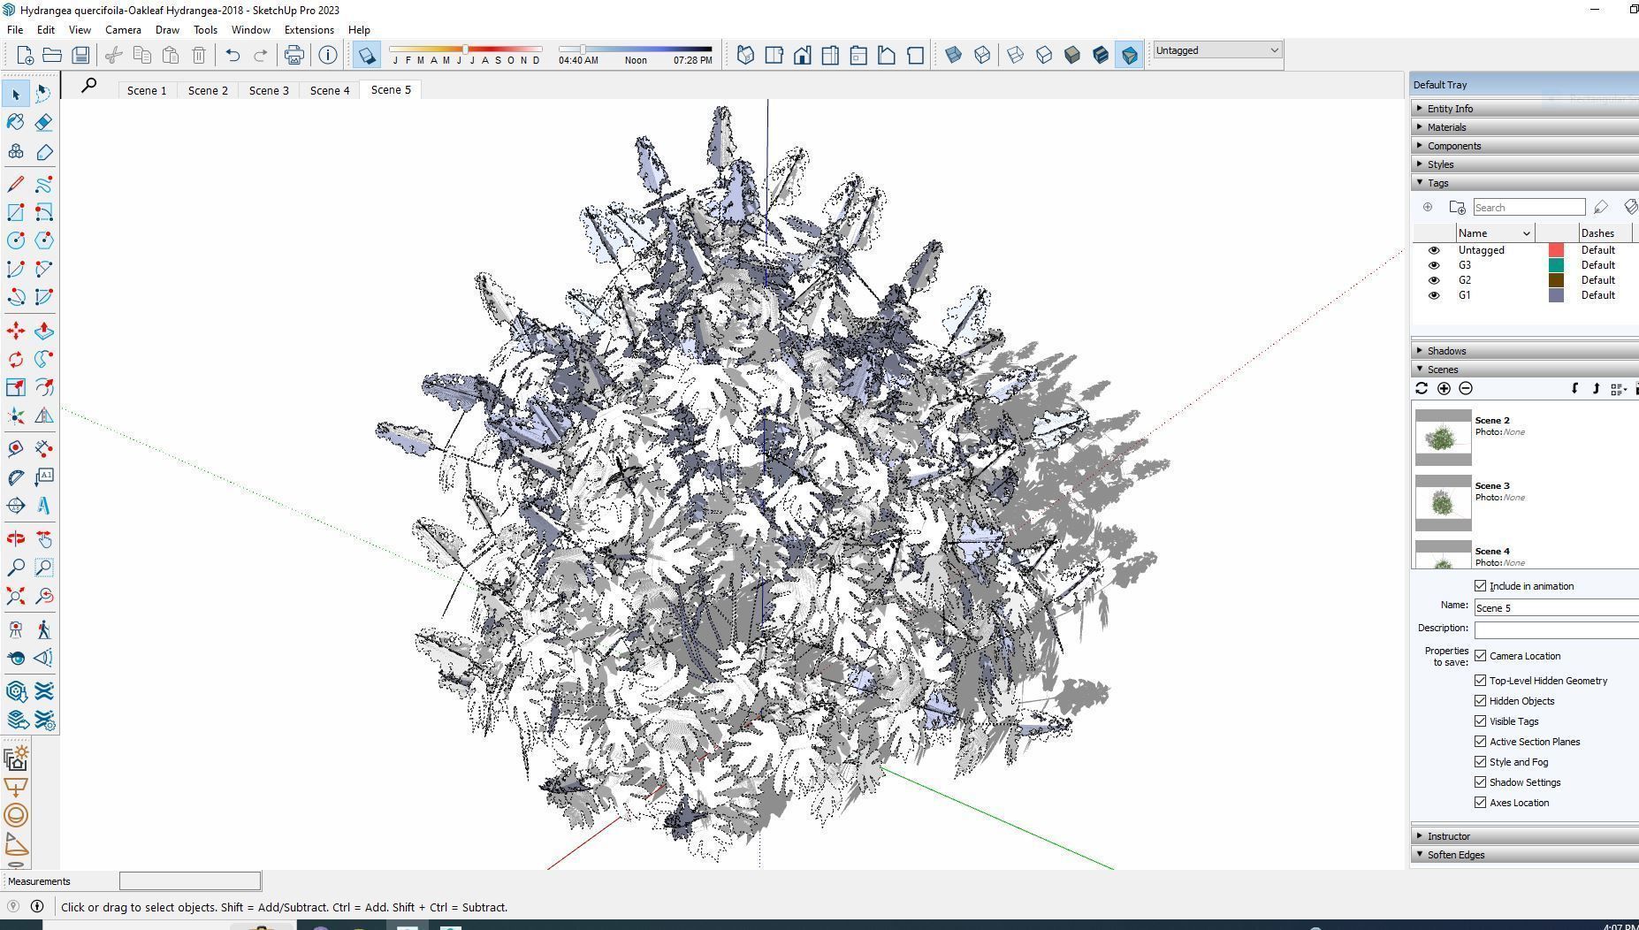Choose the Scale tool
The width and height of the screenshot is (1639, 930).
tap(16, 387)
